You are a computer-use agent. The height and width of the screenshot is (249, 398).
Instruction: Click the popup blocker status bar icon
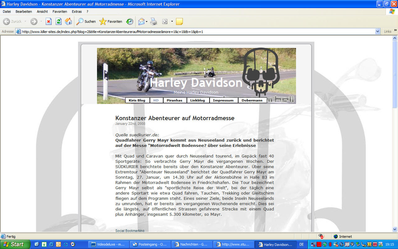(x=321, y=237)
